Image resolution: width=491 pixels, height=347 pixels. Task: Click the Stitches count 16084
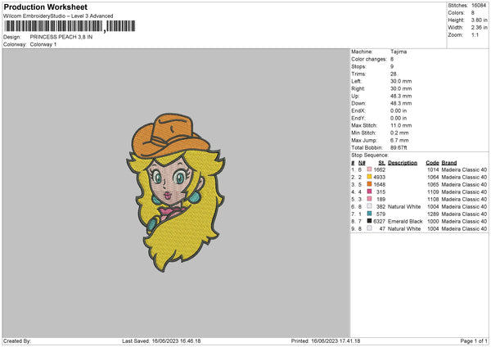tap(479, 6)
